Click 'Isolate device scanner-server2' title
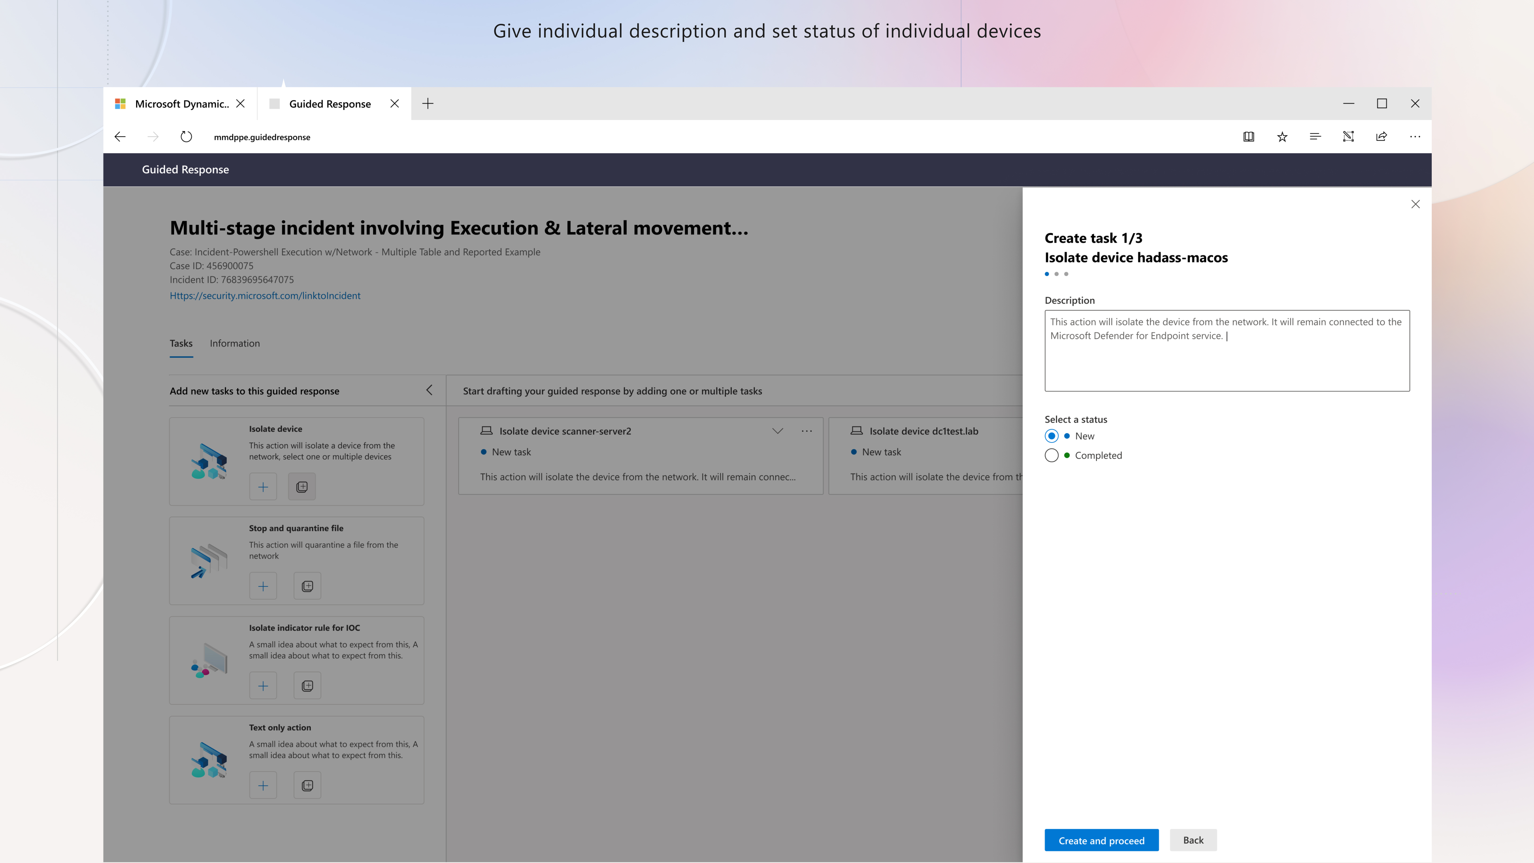 [565, 431]
